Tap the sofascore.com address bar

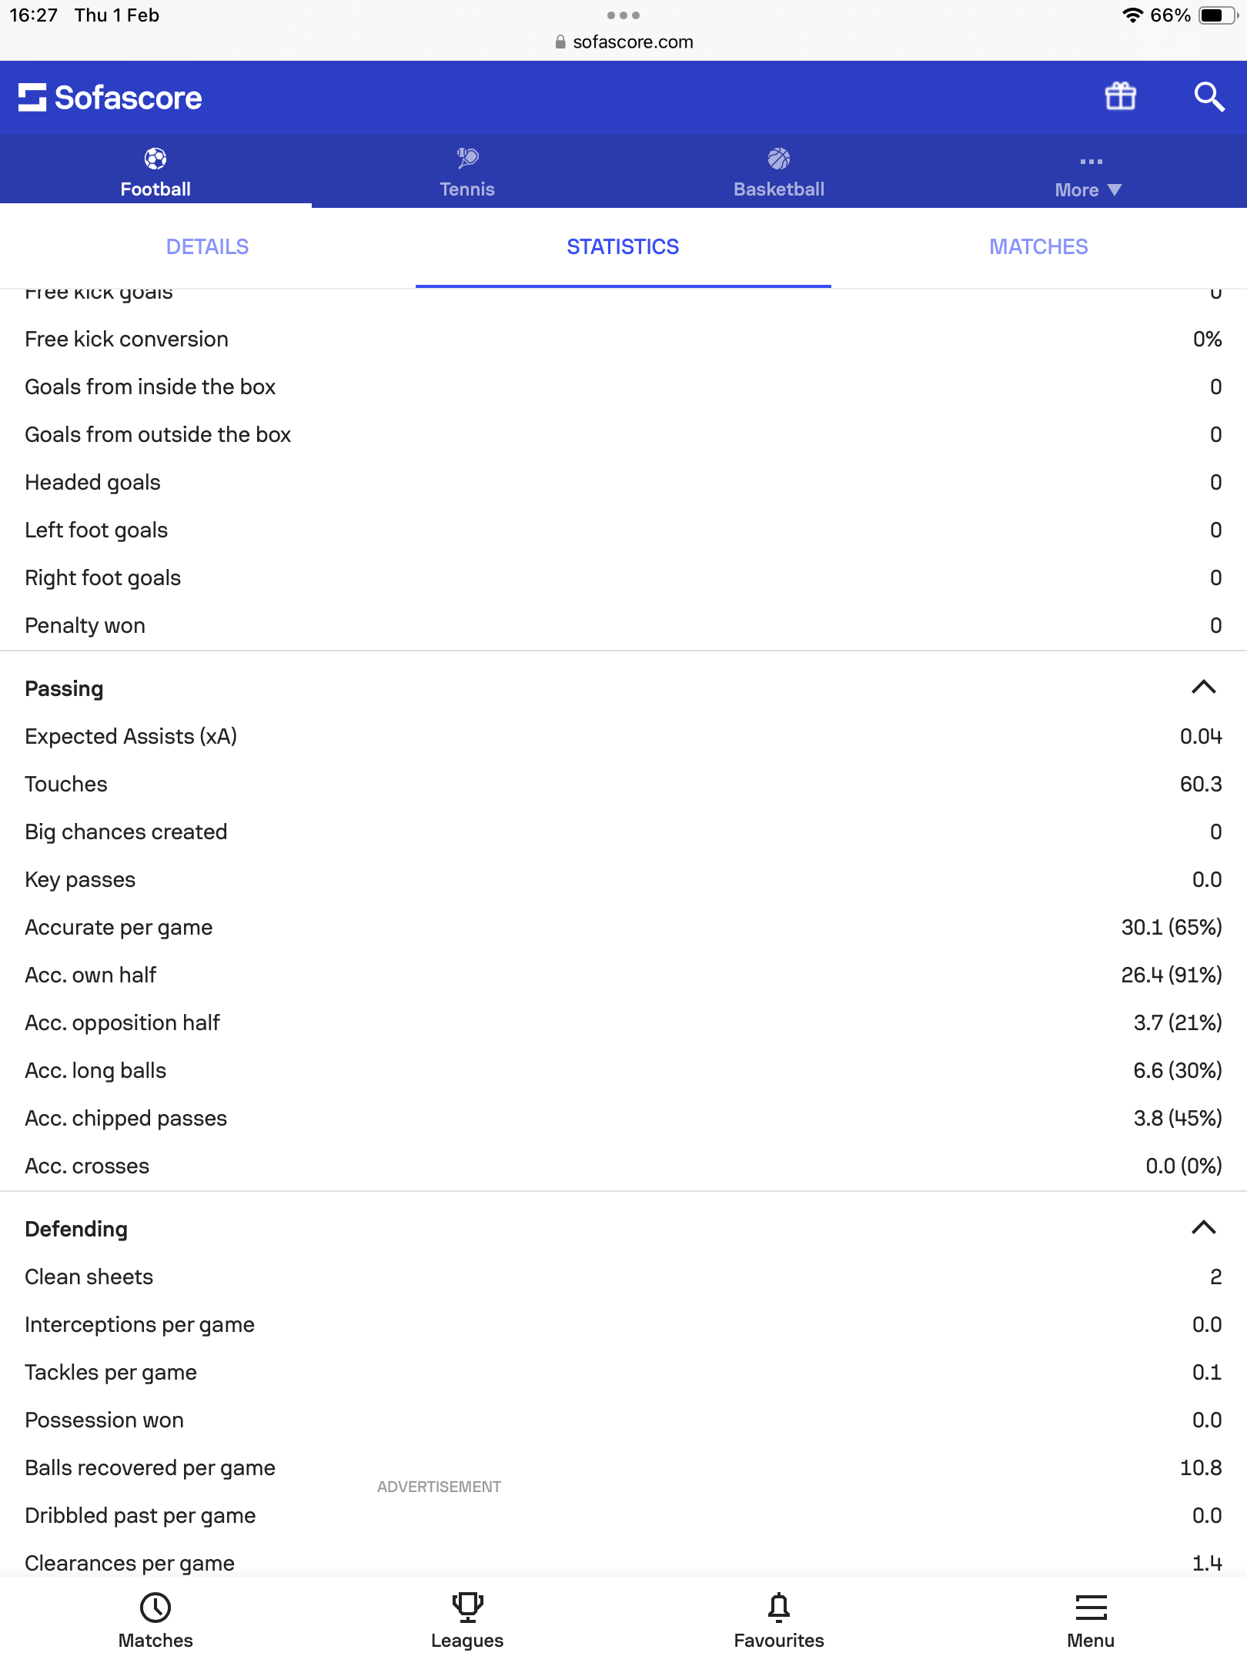coord(623,42)
